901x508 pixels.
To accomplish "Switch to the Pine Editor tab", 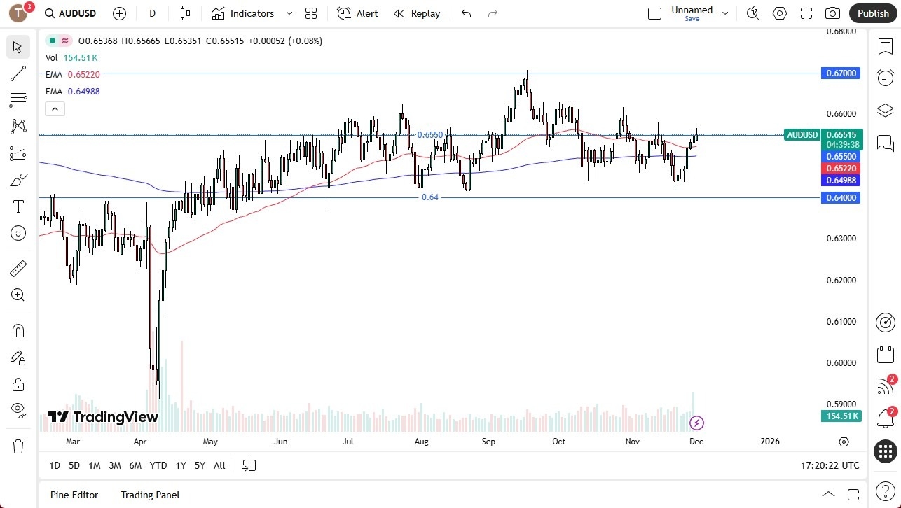I will 74,495.
